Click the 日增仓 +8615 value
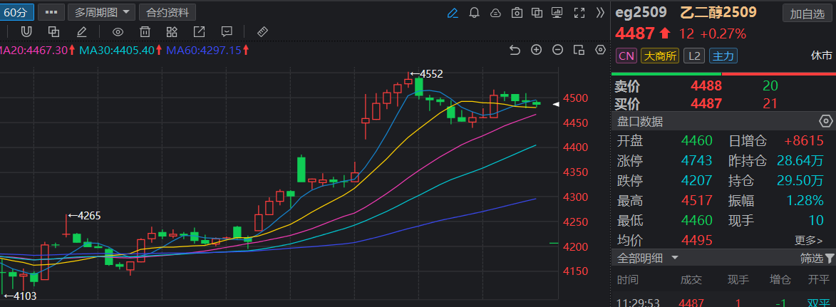836x307 pixels. point(803,141)
